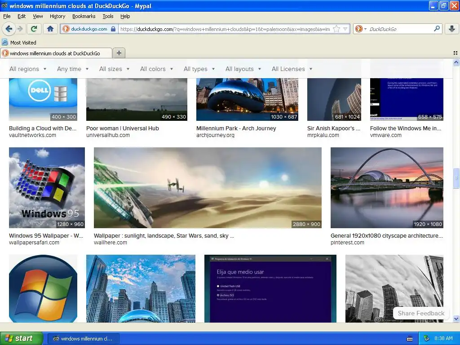Expand the All regions filter
The width and height of the screenshot is (460, 345).
click(x=28, y=69)
